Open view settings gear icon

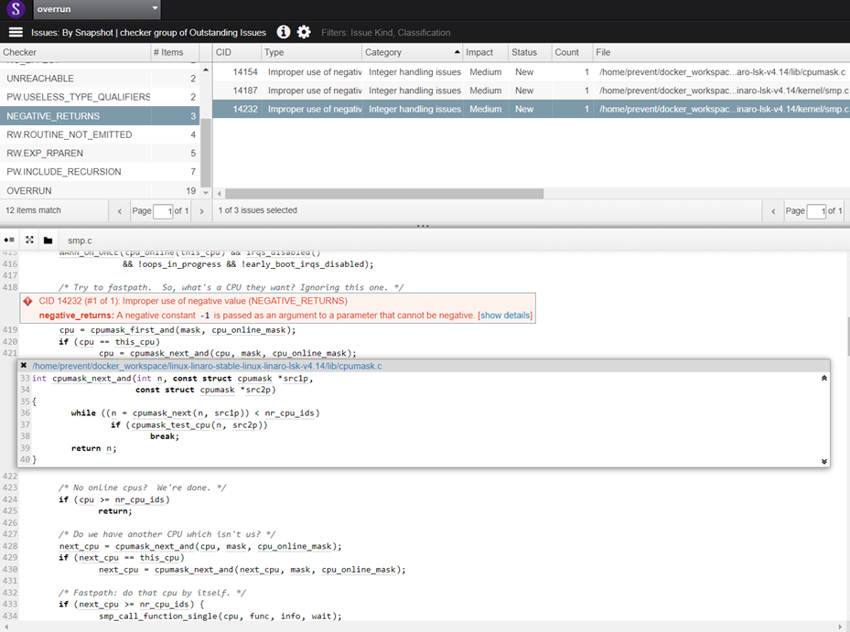[x=304, y=32]
